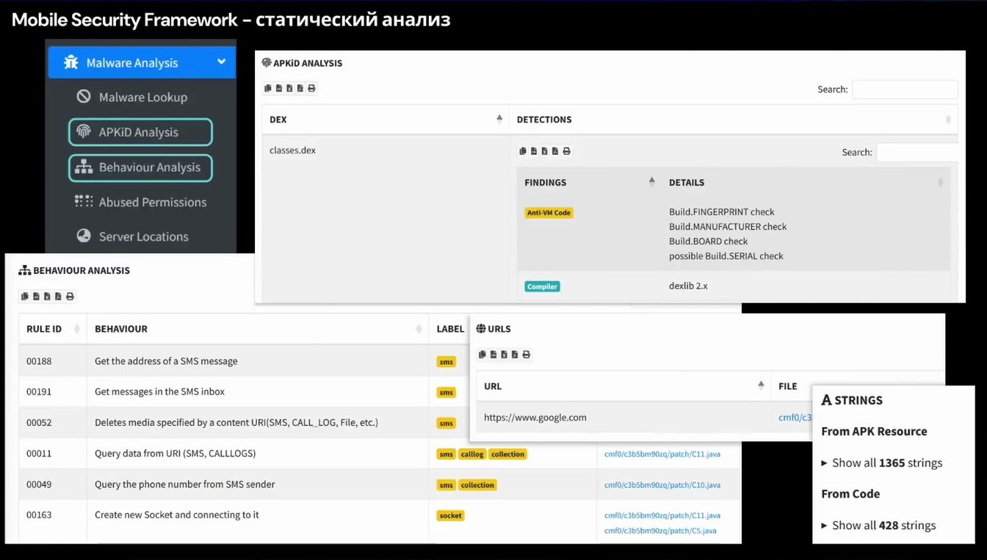The image size is (987, 560).
Task: Export classes.dex detections sub-table as CSV
Action: pyautogui.click(x=533, y=151)
